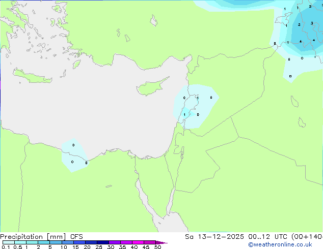Click the '25' legend scale label
Viewport: 323px width, 249px height.
pyautogui.click(x=99, y=247)
